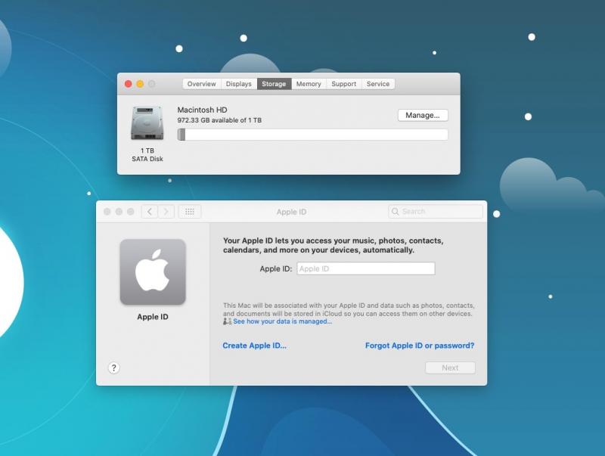The height and width of the screenshot is (456, 605).
Task: Click the Next button
Action: coord(450,368)
